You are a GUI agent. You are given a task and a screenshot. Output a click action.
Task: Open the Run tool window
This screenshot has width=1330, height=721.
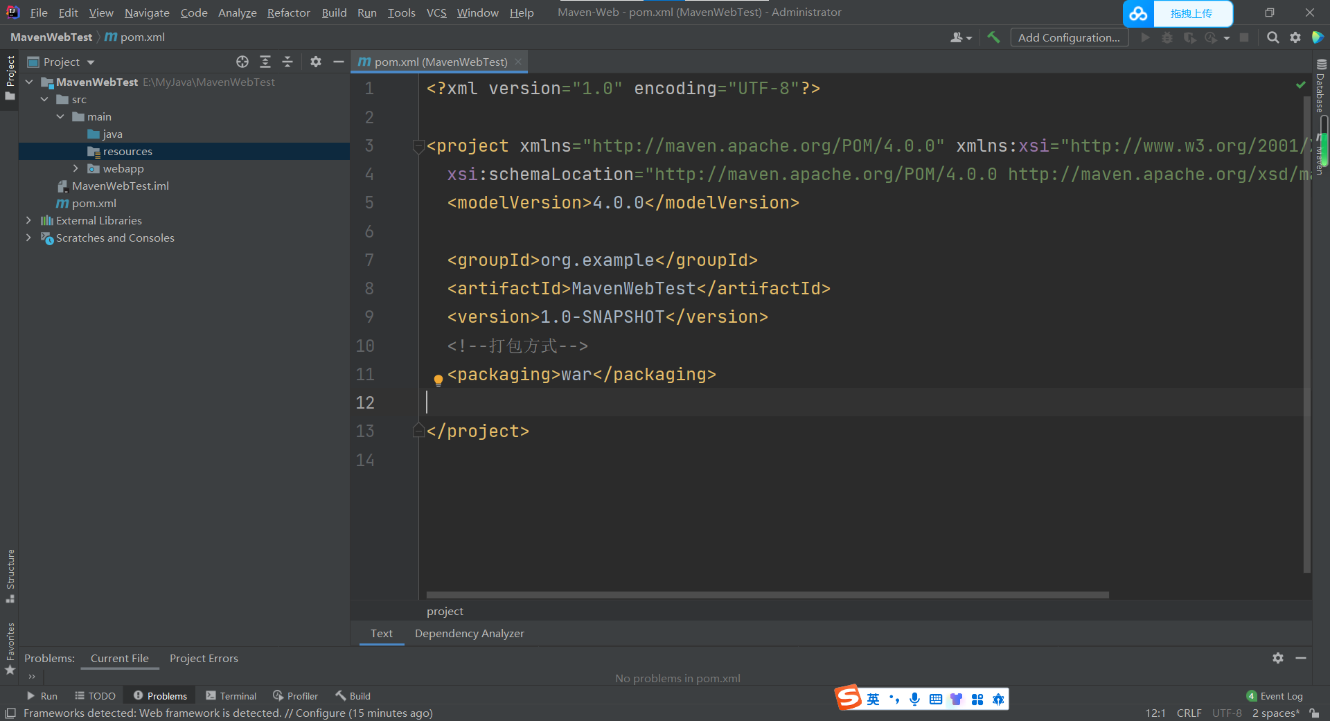pos(42,696)
